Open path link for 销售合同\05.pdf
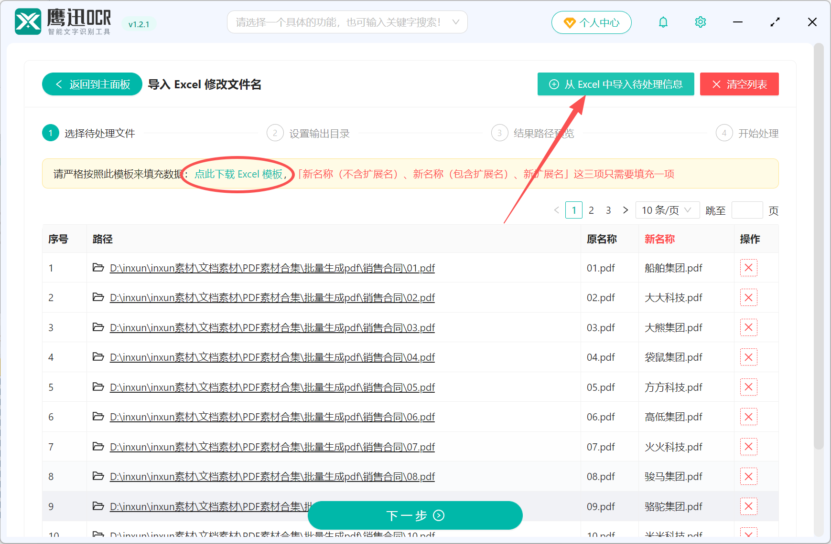The width and height of the screenshot is (831, 544). click(x=272, y=387)
